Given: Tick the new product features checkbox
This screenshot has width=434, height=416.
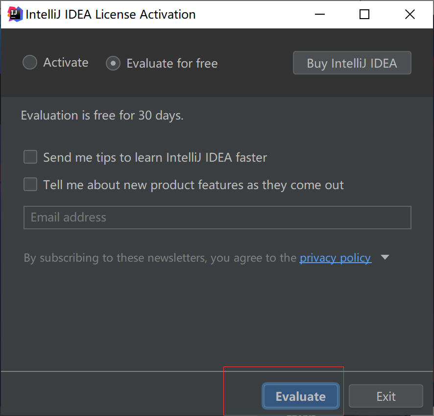Looking at the screenshot, I should 30,185.
